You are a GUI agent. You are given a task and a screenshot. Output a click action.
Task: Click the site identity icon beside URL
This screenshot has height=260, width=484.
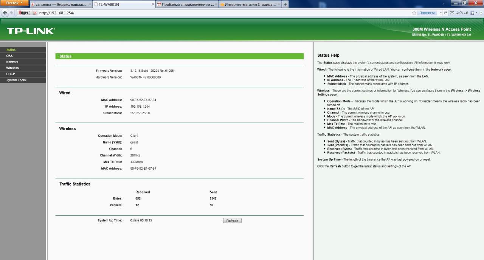[x=35, y=13]
